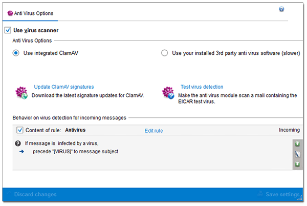Click the Test virus detection icon
This screenshot has width=307, height=206.
click(168, 93)
